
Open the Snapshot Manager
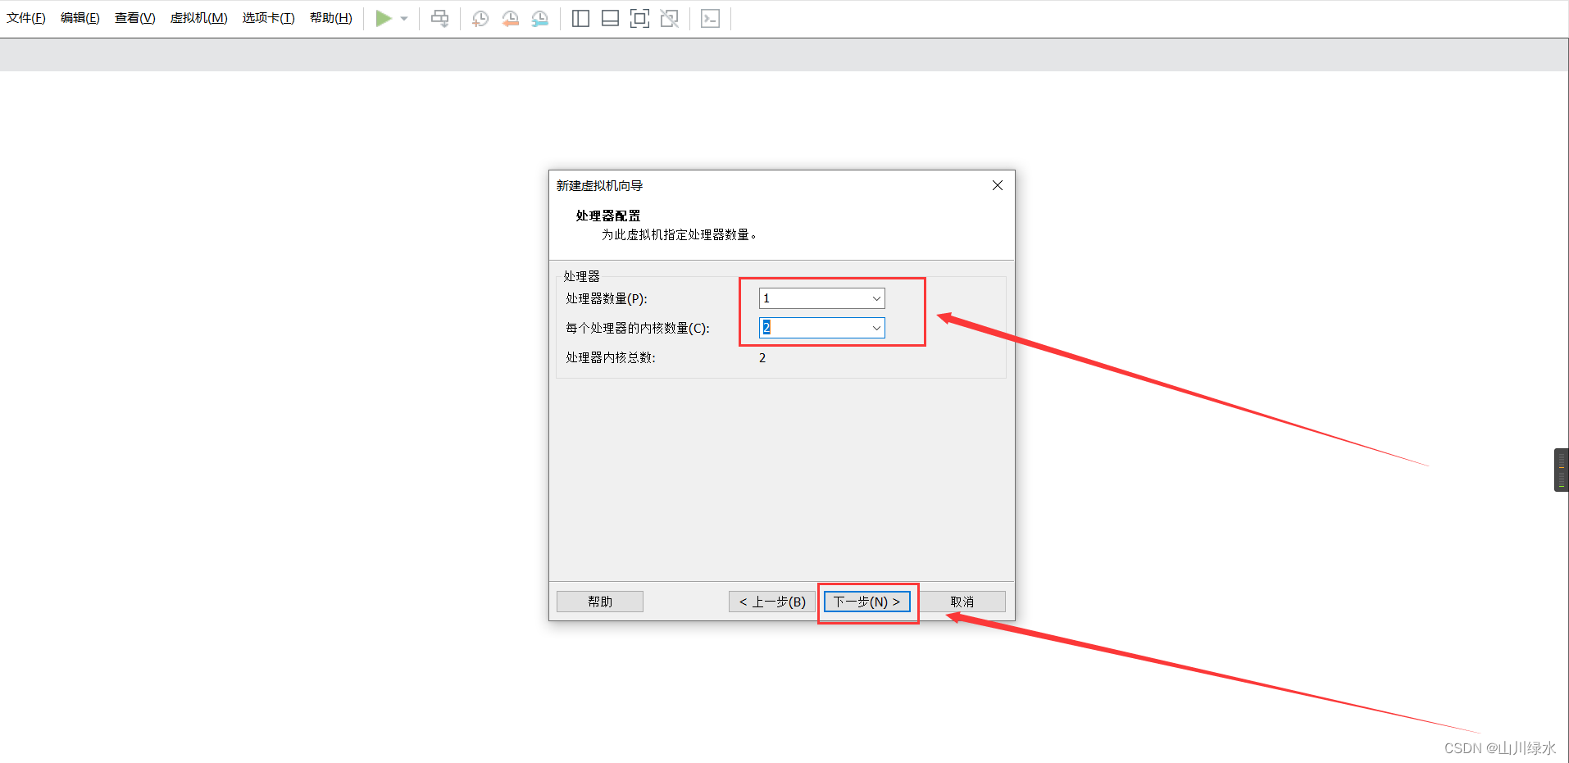click(x=539, y=18)
